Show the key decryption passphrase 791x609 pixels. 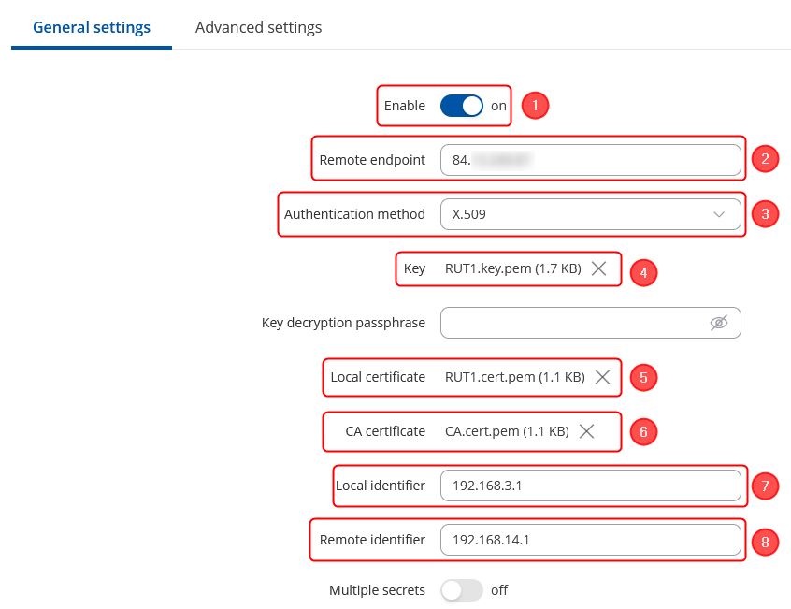(x=718, y=323)
